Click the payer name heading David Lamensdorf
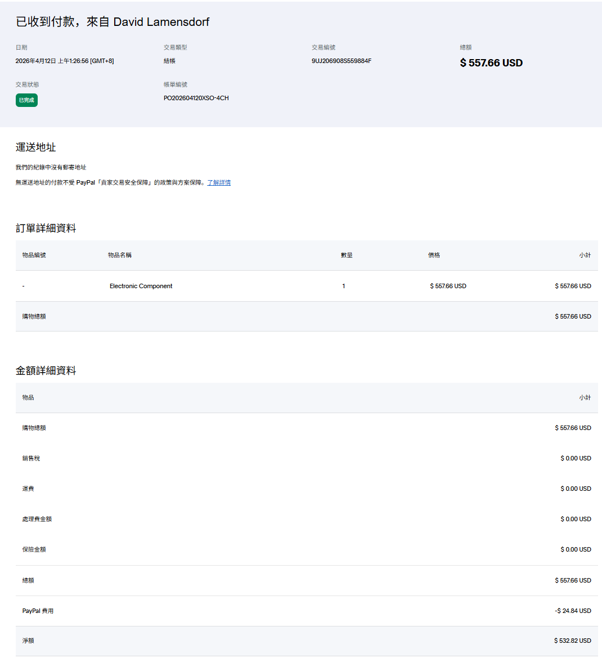Image resolution: width=602 pixels, height=667 pixels. pos(161,22)
